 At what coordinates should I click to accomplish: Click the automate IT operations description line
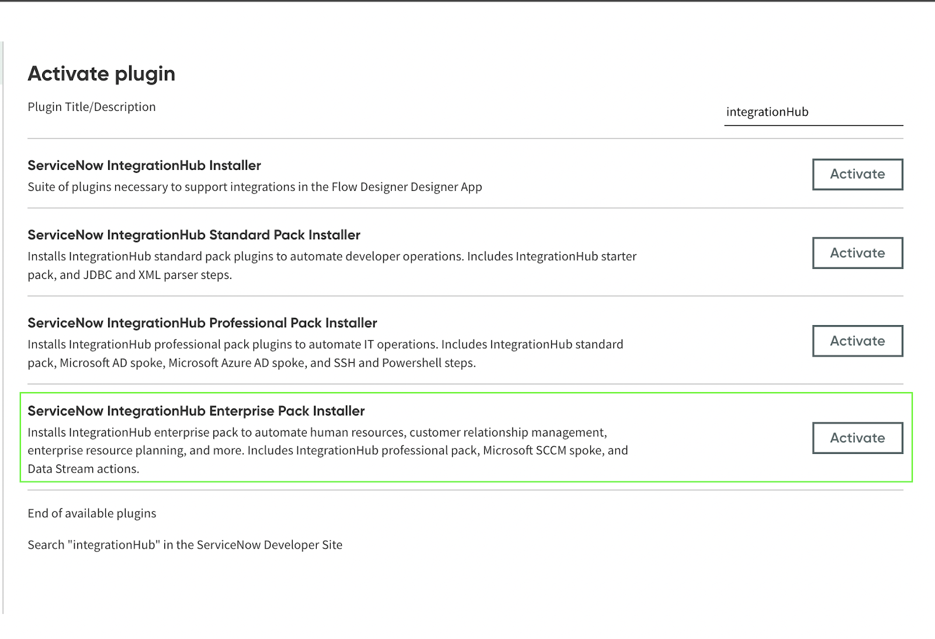(325, 344)
